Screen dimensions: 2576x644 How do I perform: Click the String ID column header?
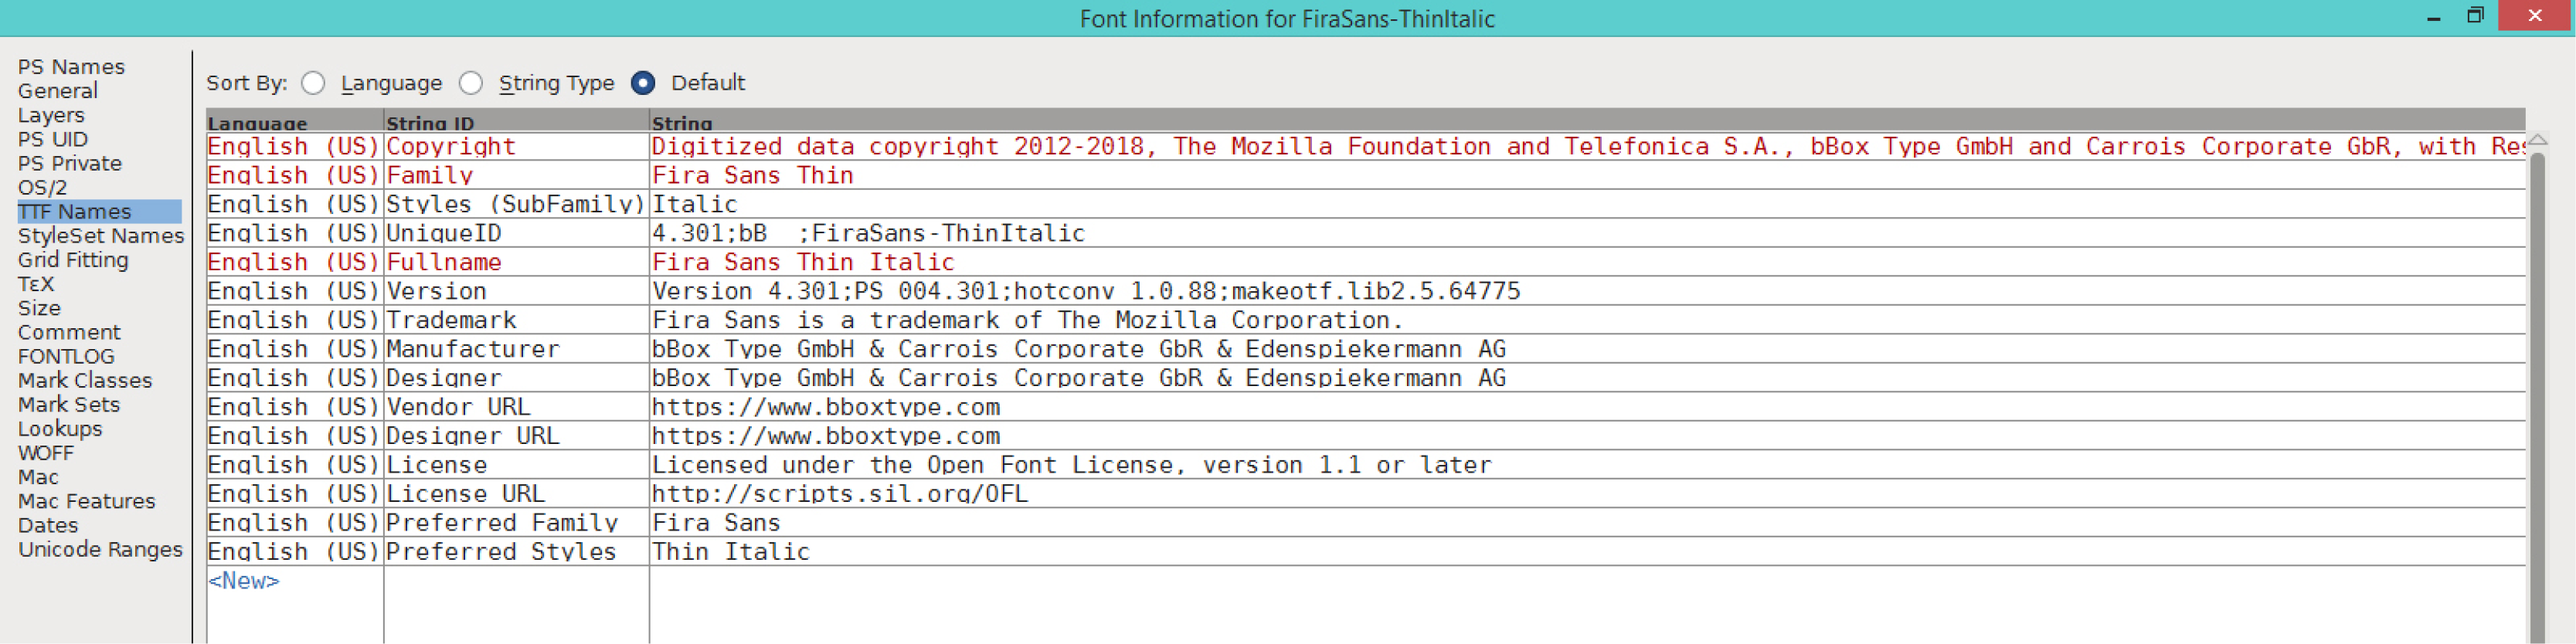517,121
